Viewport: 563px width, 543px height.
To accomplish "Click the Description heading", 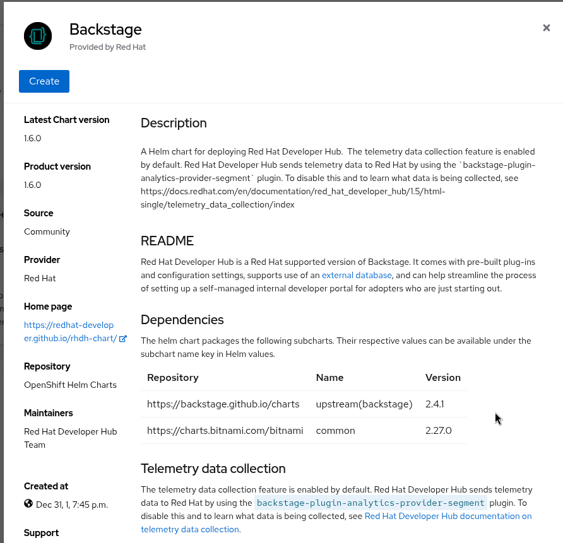I will [174, 123].
